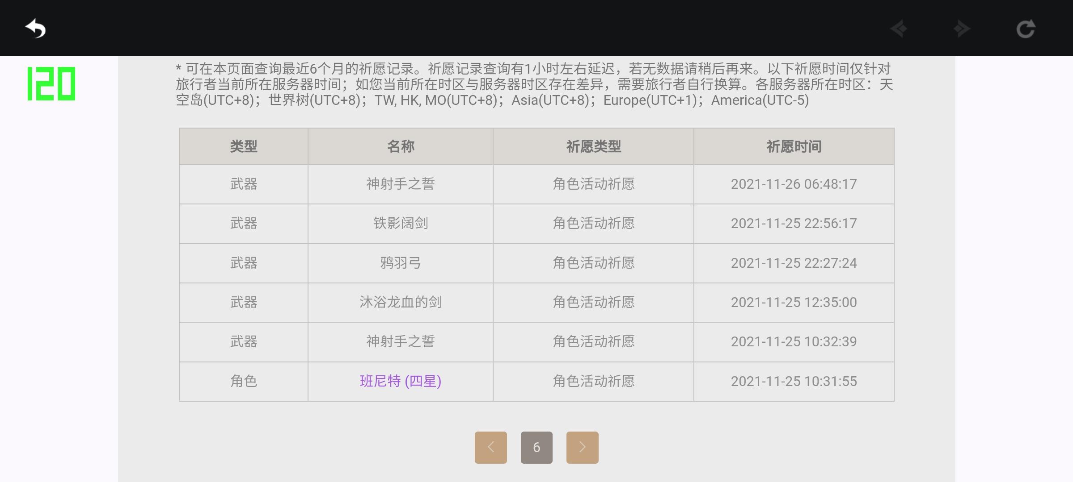This screenshot has height=482, width=1073.
Task: Select the 铁影阔剑 weapon name
Action: tap(401, 223)
